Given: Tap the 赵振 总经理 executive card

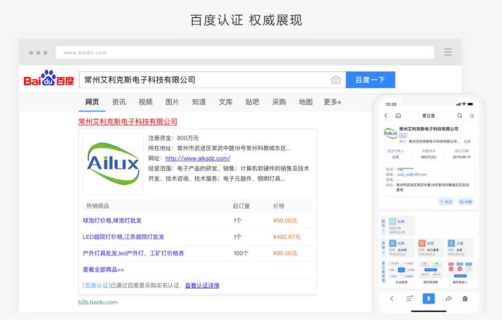Looking at the screenshot, I should click(x=402, y=248).
